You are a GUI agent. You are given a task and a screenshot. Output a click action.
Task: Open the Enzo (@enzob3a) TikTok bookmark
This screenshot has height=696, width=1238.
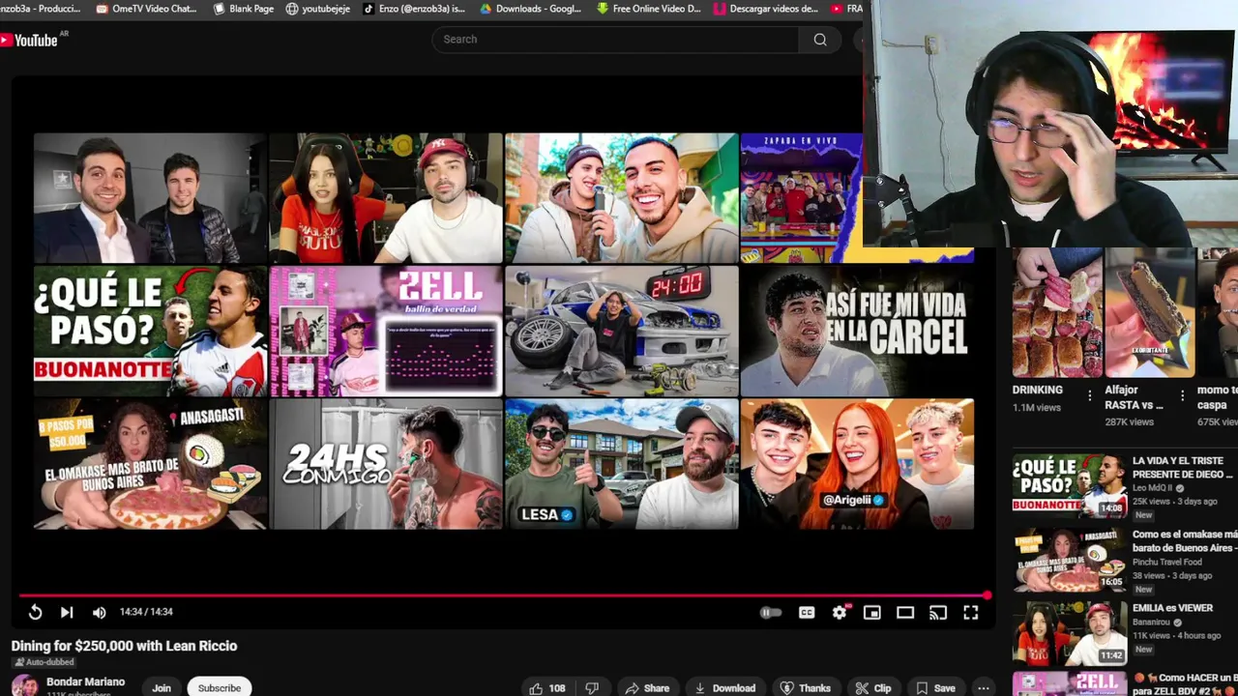tap(414, 9)
